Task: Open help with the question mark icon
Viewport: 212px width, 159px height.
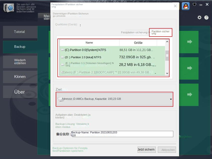Action: pos(206,17)
